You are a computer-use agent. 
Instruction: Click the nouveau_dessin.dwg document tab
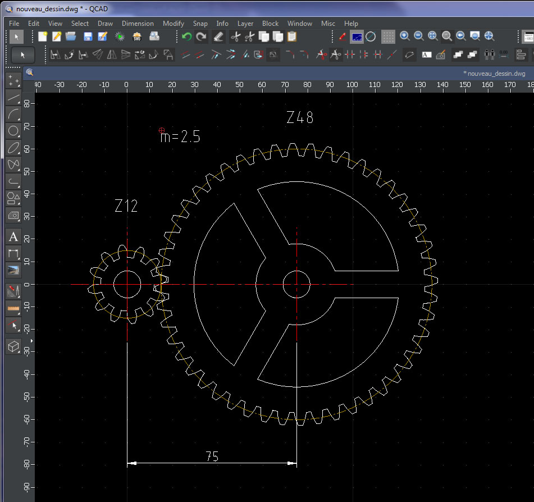coord(494,74)
